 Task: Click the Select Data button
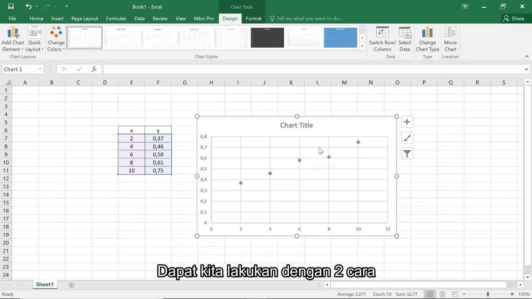[405, 39]
